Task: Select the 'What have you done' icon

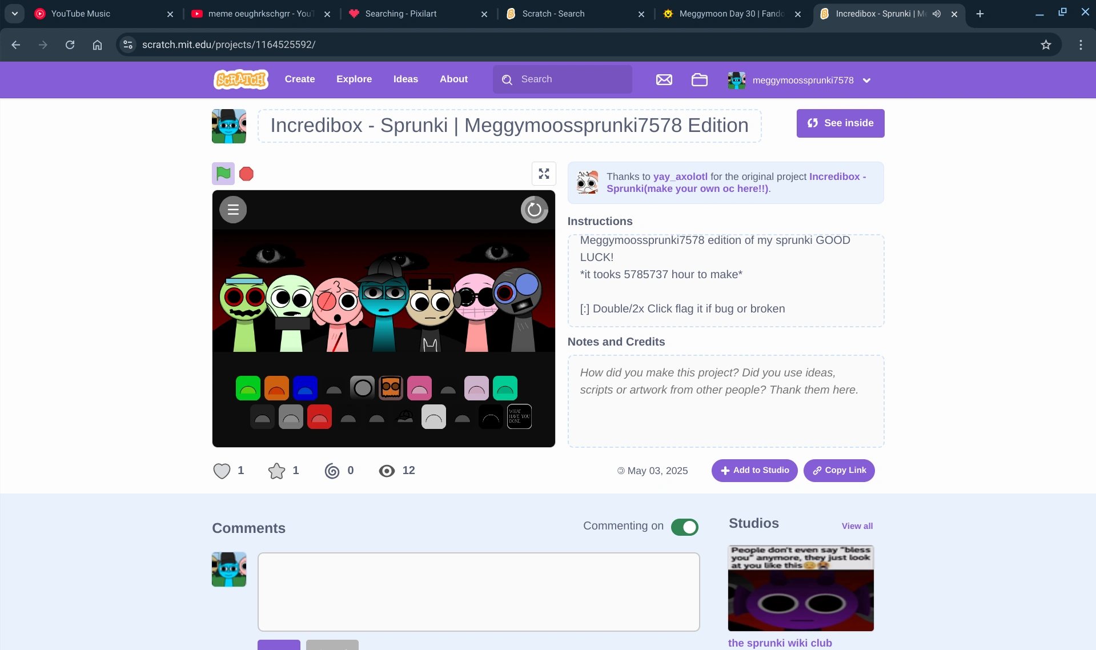Action: pyautogui.click(x=519, y=416)
